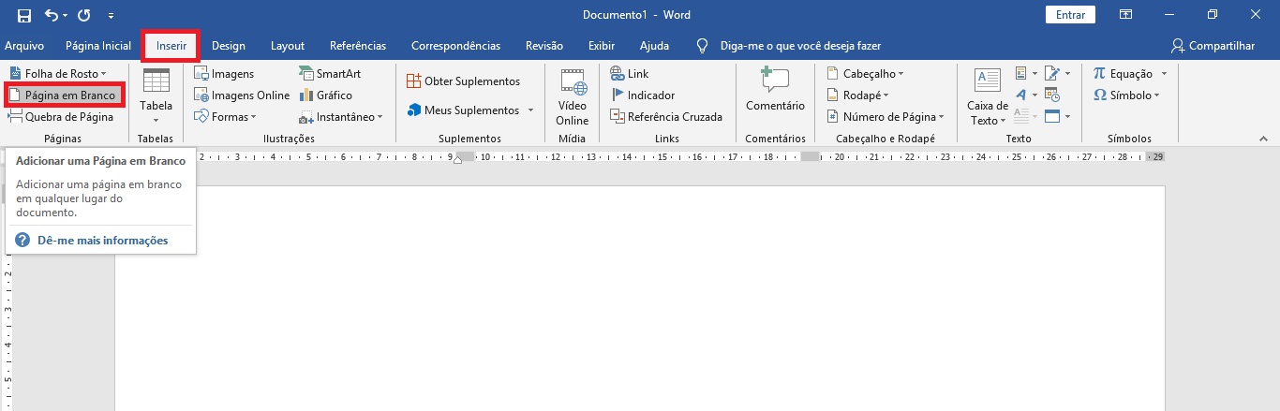
Task: Click the Entrar sign-in button
Action: click(x=1070, y=15)
